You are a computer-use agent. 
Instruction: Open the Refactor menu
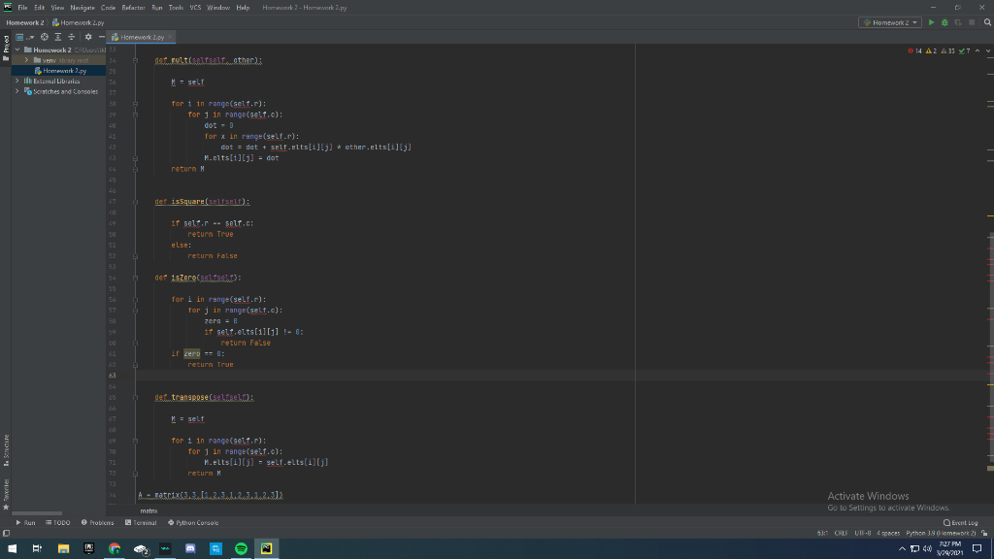[133, 6]
